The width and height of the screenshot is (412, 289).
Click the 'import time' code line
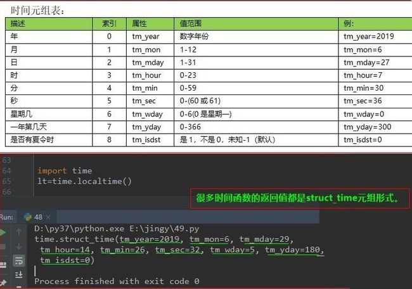click(x=65, y=170)
